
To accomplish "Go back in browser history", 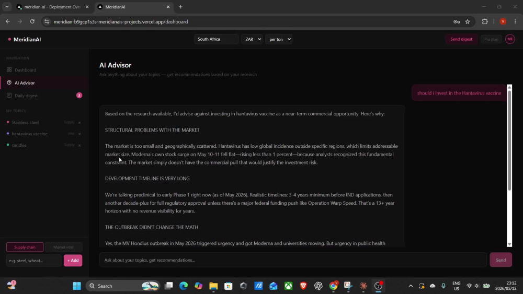I will (x=8, y=21).
